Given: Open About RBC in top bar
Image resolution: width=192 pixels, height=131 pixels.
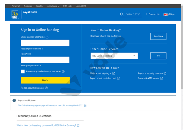Looking at the screenshot, I should [81, 6].
